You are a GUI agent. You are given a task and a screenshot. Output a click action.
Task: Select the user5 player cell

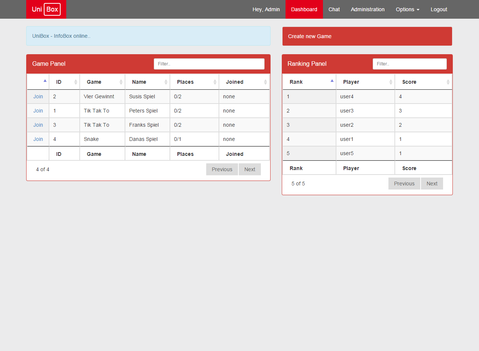pos(365,153)
